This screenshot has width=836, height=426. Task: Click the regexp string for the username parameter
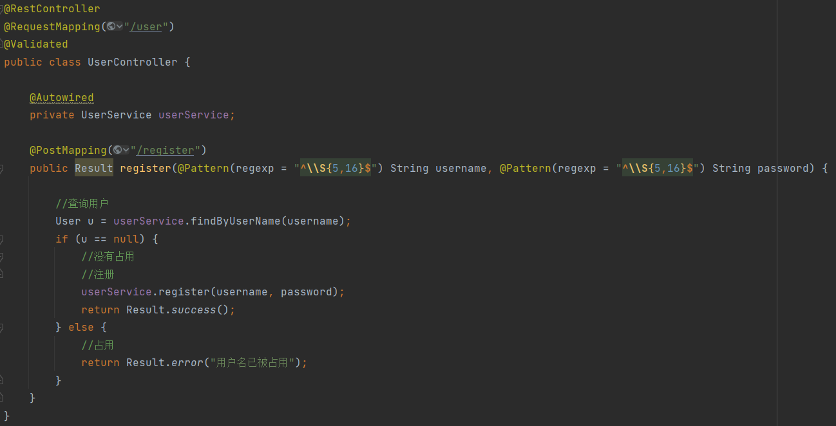336,169
